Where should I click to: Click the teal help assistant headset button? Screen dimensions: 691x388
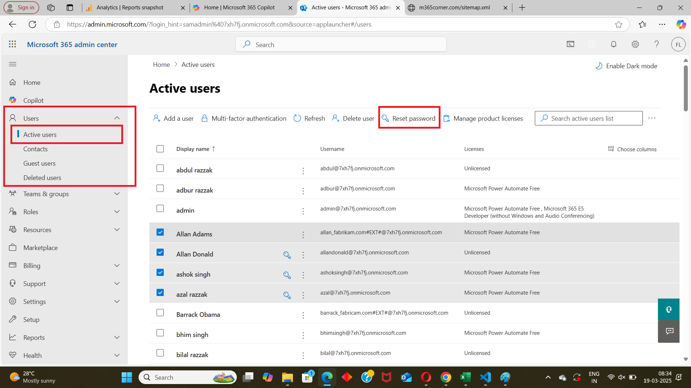668,309
